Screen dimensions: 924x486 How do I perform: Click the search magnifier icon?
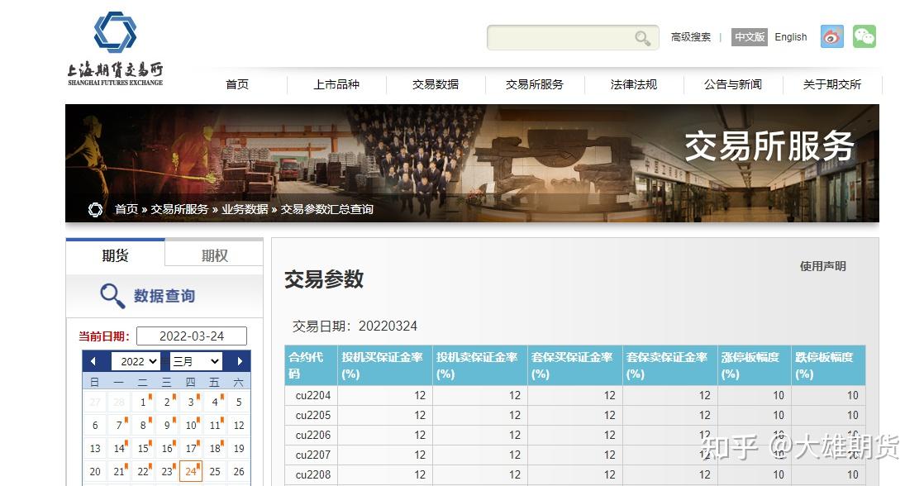pyautogui.click(x=642, y=38)
